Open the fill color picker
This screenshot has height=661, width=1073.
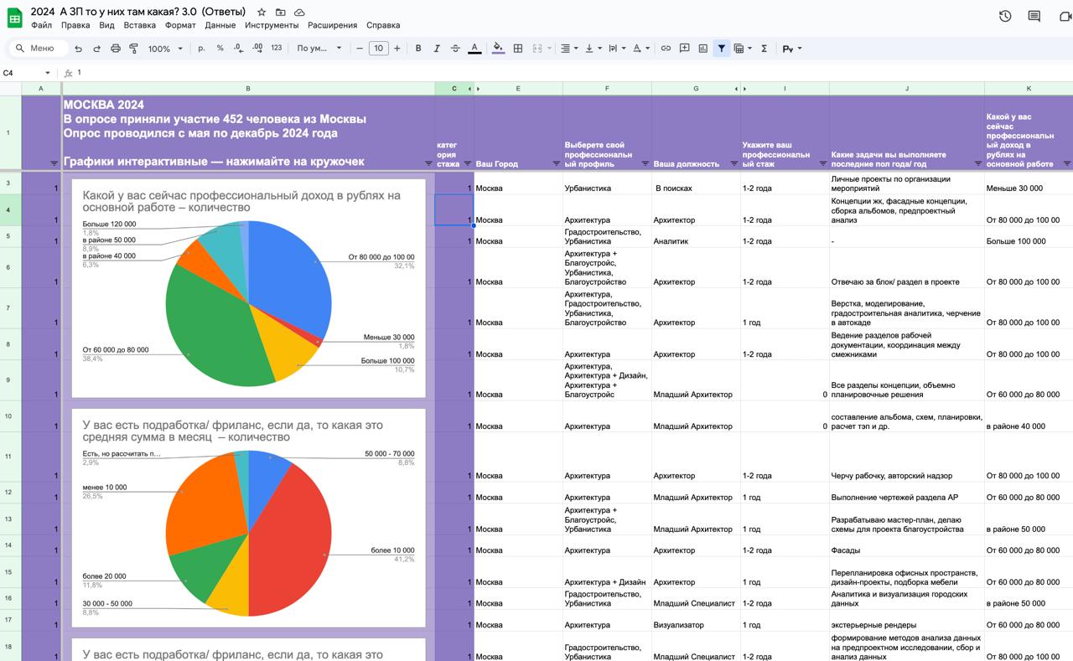[x=498, y=49]
